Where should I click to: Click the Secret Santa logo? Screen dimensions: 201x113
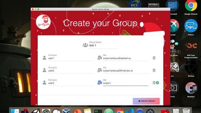click(x=43, y=22)
